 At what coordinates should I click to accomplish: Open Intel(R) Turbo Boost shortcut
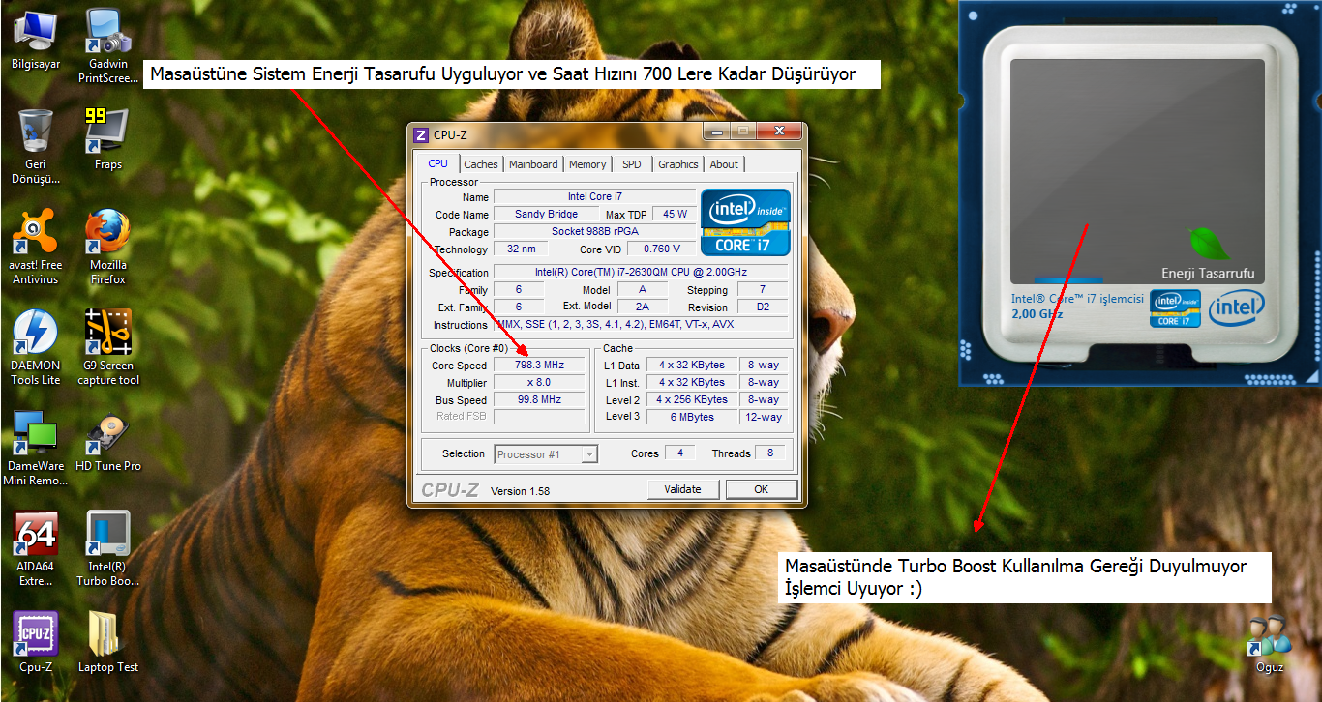coord(108,548)
